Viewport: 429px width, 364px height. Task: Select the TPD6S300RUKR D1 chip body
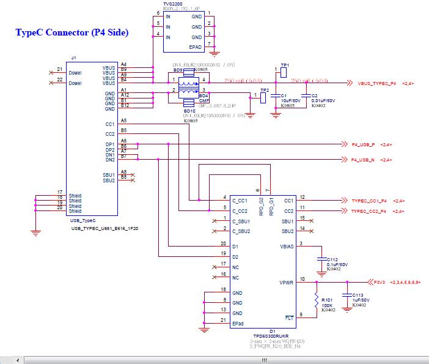point(263,262)
